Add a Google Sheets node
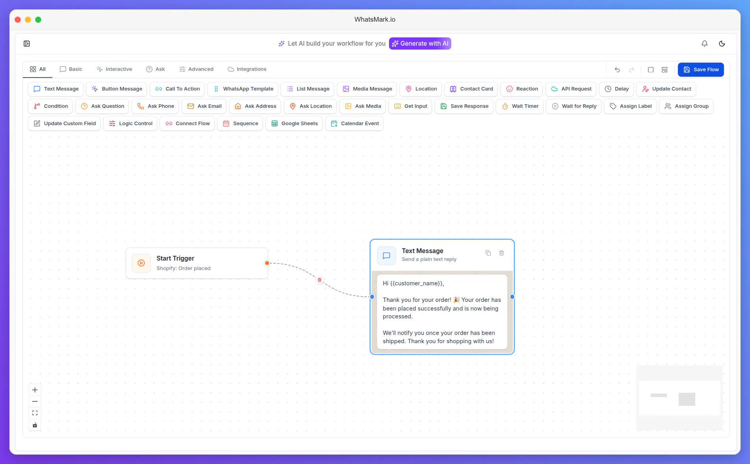 point(294,124)
